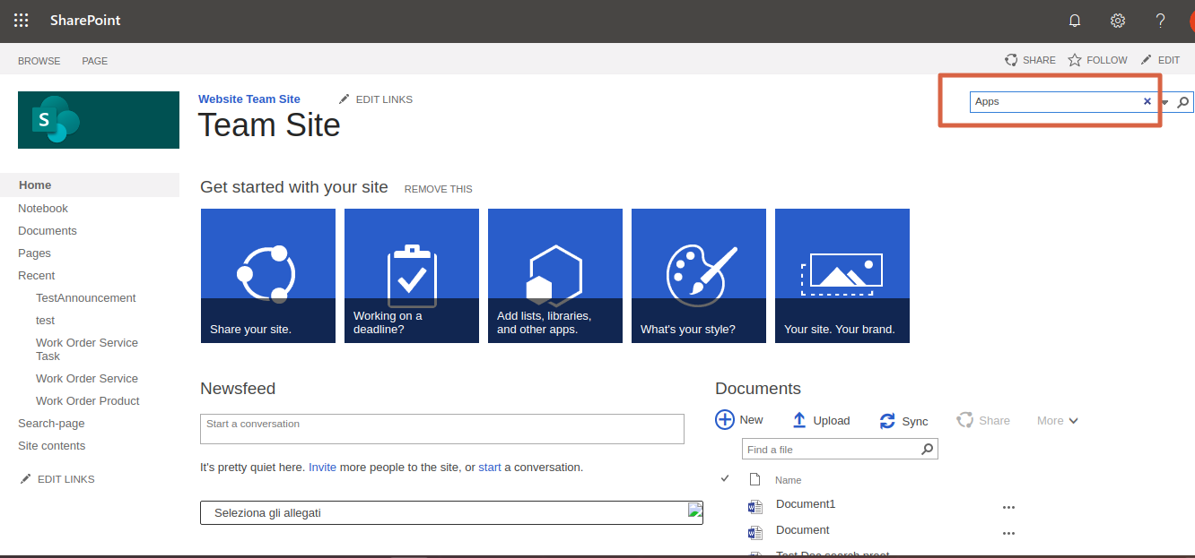This screenshot has height=558, width=1195.
Task: Click the notifications bell icon
Action: (1075, 21)
